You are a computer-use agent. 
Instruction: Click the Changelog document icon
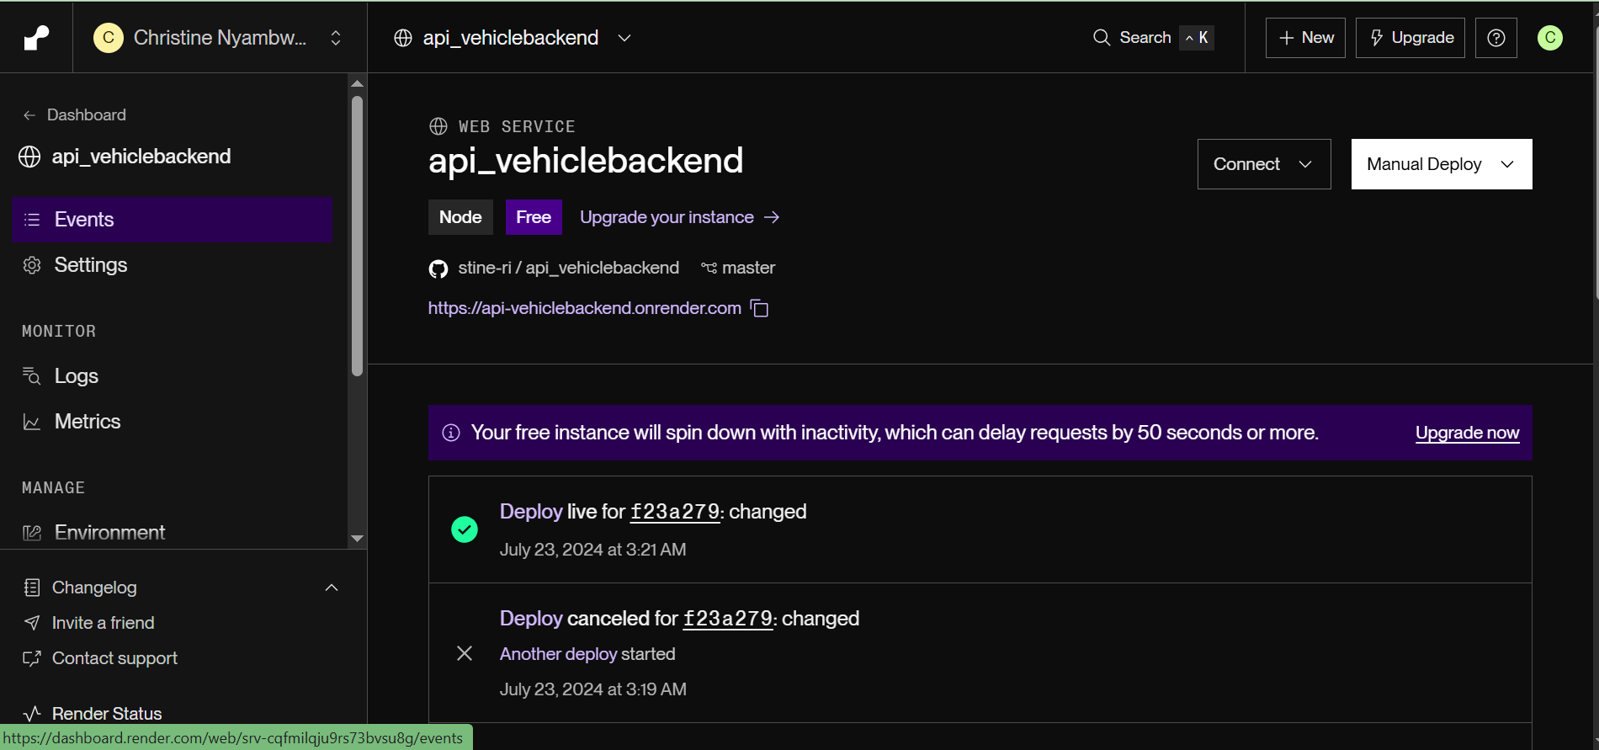click(x=32, y=588)
